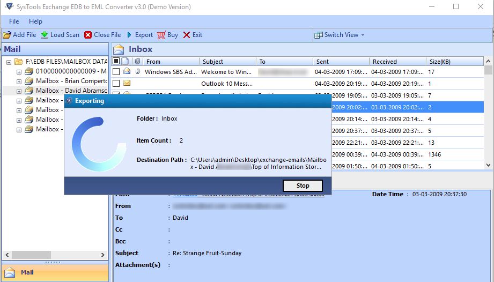Expand the David Abramso mailbox node
This screenshot has width=494, height=282.
(x=19, y=91)
